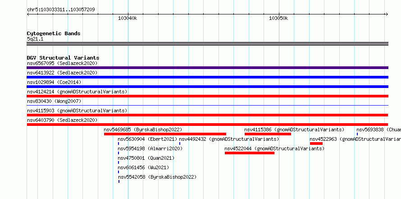The width and height of the screenshot is (401, 199).
Task: Select the small blue nsv6061456 variant mark
Action: pyautogui.click(x=118, y=172)
